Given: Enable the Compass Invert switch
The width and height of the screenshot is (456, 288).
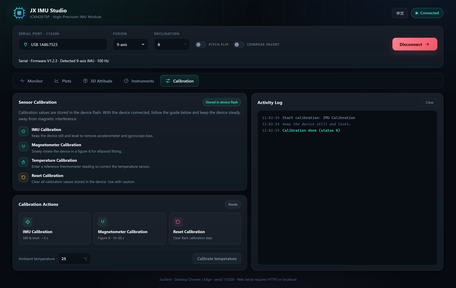Looking at the screenshot, I should pos(239,44).
